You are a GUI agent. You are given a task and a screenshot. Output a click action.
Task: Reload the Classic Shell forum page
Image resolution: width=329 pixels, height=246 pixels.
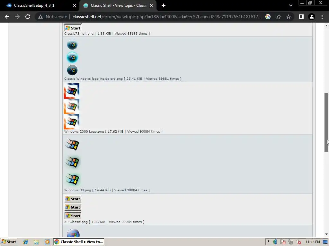coord(28,17)
